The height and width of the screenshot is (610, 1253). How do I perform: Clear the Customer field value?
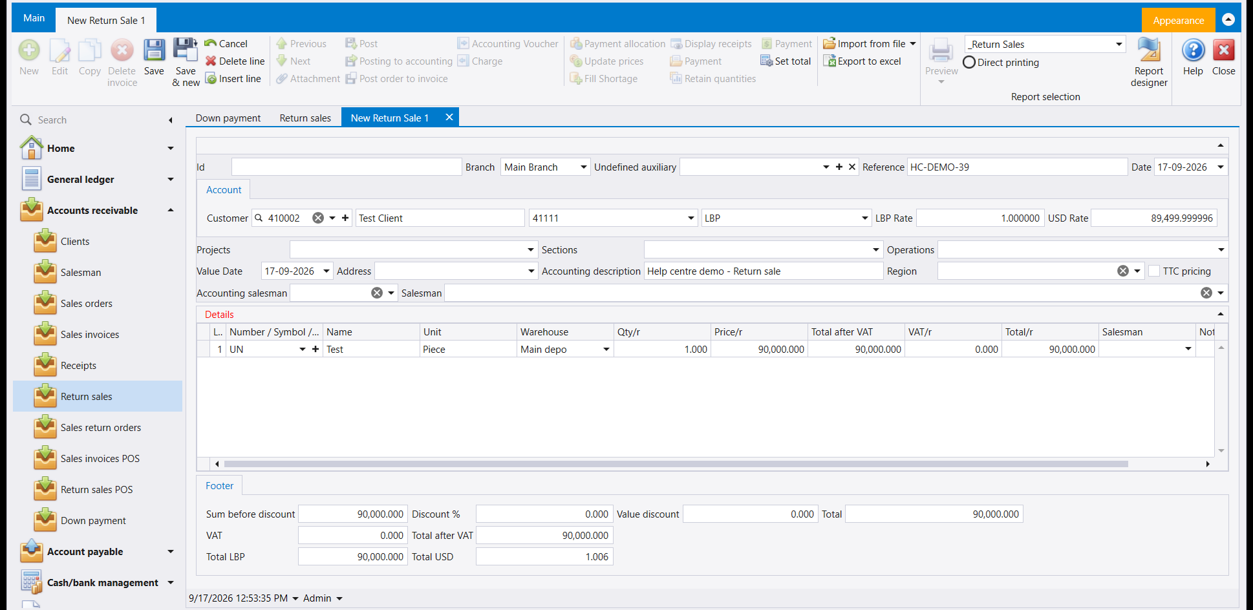tap(318, 218)
